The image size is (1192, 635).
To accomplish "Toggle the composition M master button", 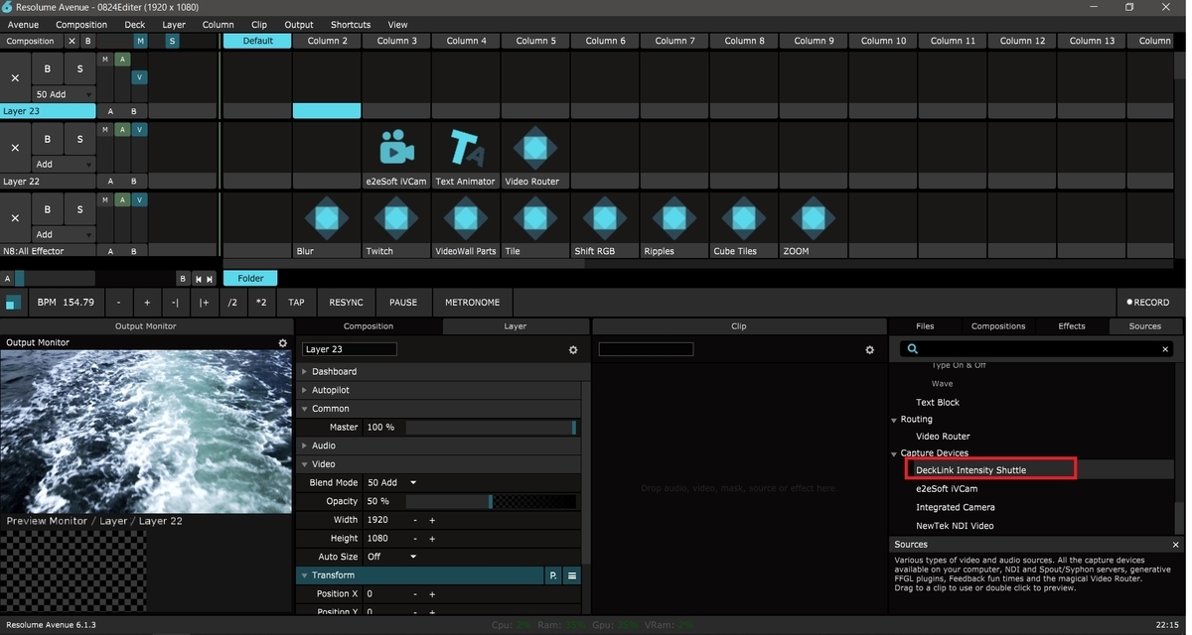I will tap(140, 41).
